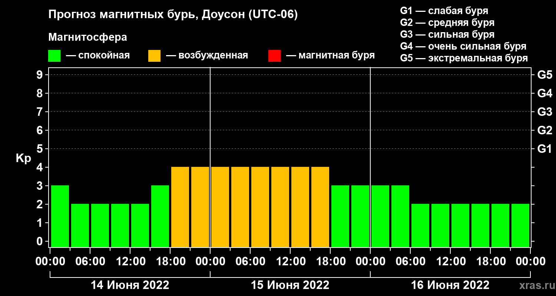Click 'G5 — экстремальная буря' legend line
556x296 pixels.
point(464,58)
